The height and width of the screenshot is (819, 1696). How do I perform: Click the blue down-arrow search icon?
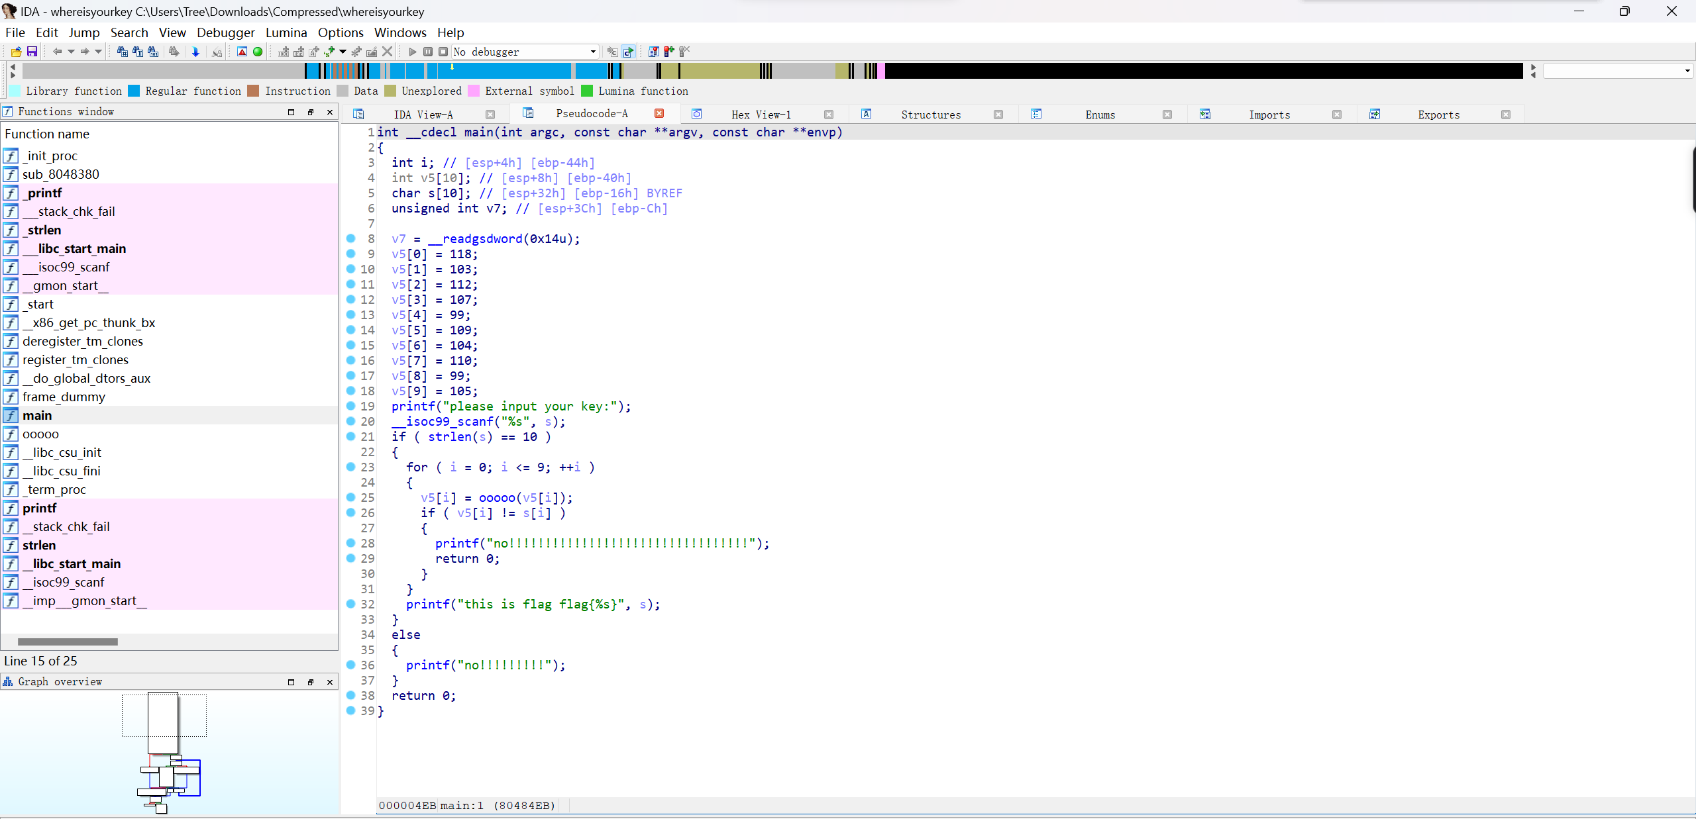pyautogui.click(x=195, y=52)
